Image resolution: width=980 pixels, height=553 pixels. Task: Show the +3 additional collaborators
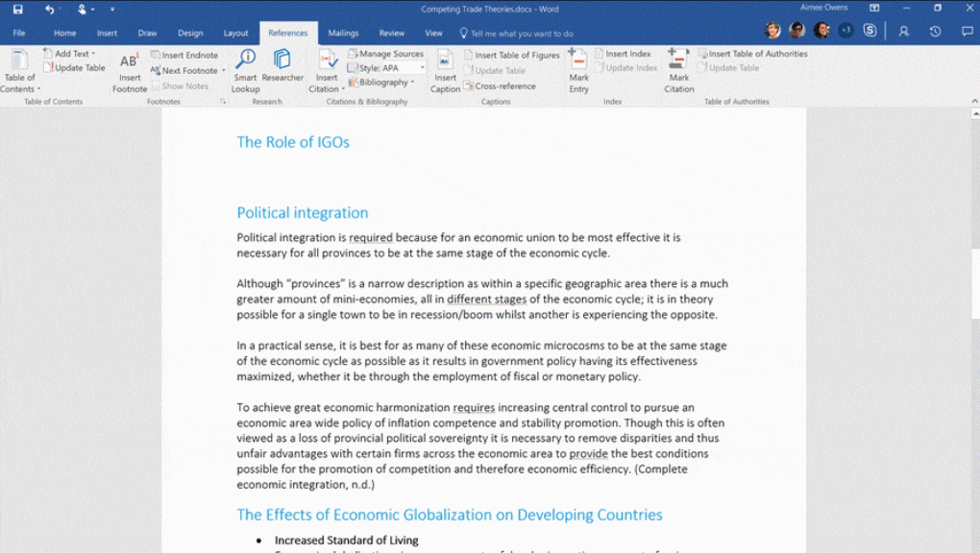point(845,30)
